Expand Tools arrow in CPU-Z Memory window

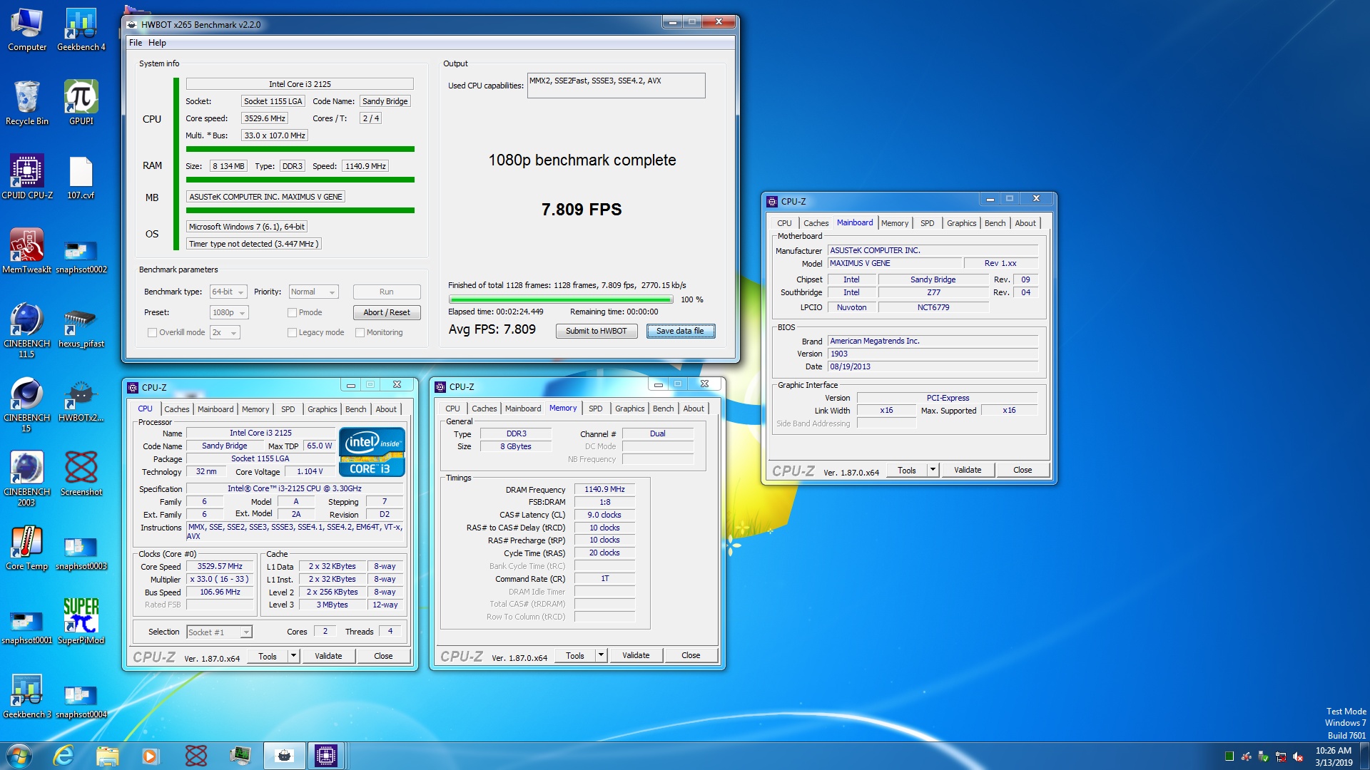click(601, 655)
